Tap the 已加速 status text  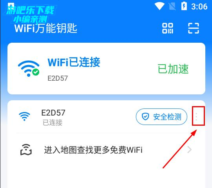click(x=173, y=69)
